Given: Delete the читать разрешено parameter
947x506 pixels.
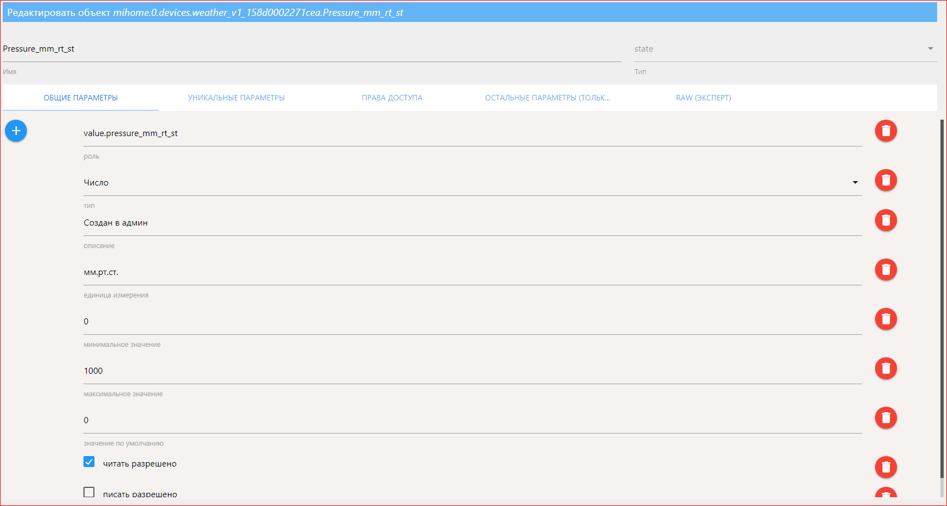Looking at the screenshot, I should 886,467.
